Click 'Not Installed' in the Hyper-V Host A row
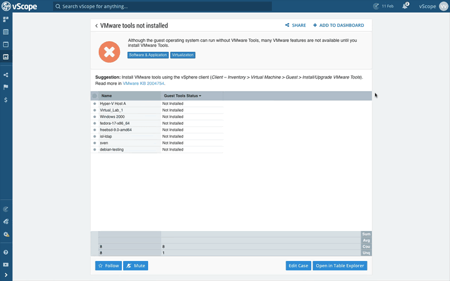450x281 pixels. [x=172, y=104]
